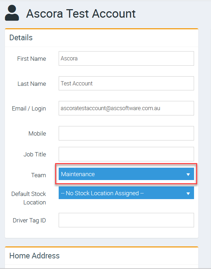211x269 pixels.
Task: Click the Mobile field label
Action: (x=37, y=133)
